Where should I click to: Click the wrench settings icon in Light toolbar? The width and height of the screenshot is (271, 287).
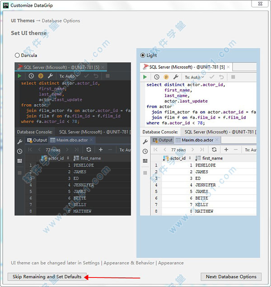click(176, 77)
